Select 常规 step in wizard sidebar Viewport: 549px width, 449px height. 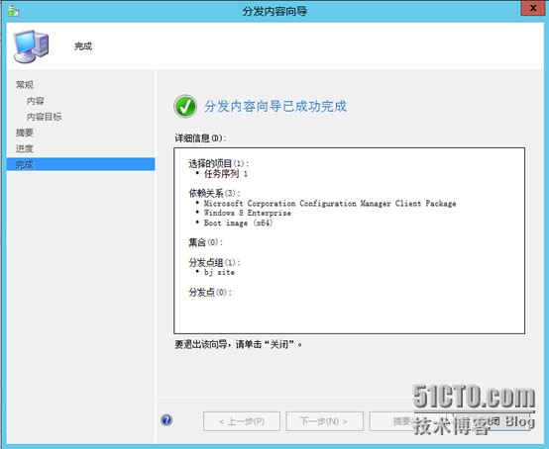[25, 85]
